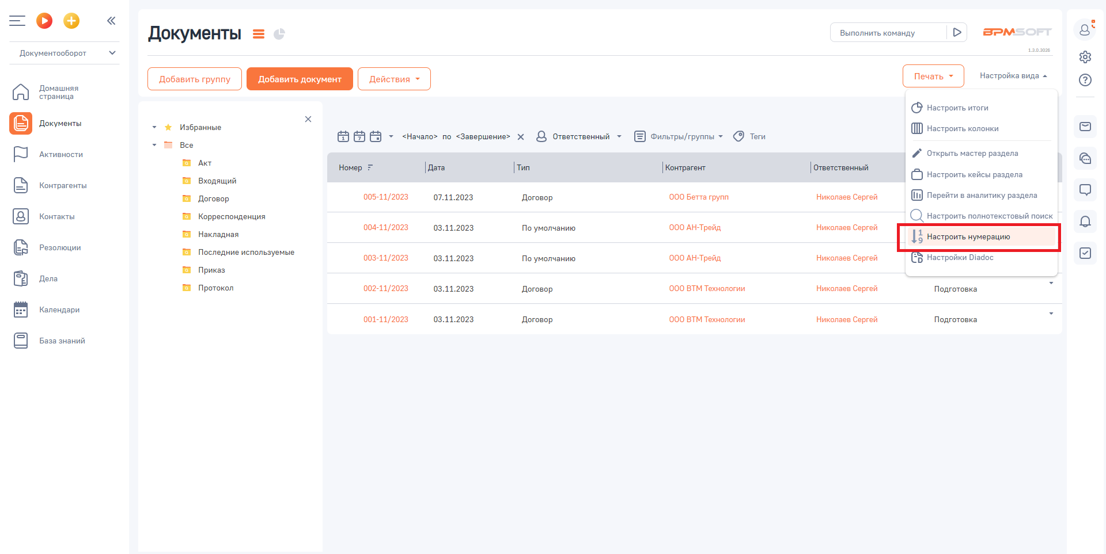The width and height of the screenshot is (1106, 554).
Task: Select the Накладная folder
Action: click(x=218, y=234)
